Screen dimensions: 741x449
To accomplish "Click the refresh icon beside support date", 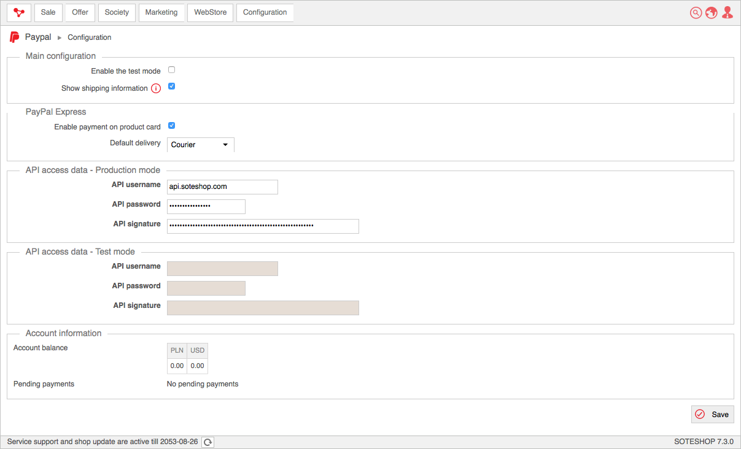I will click(x=208, y=442).
